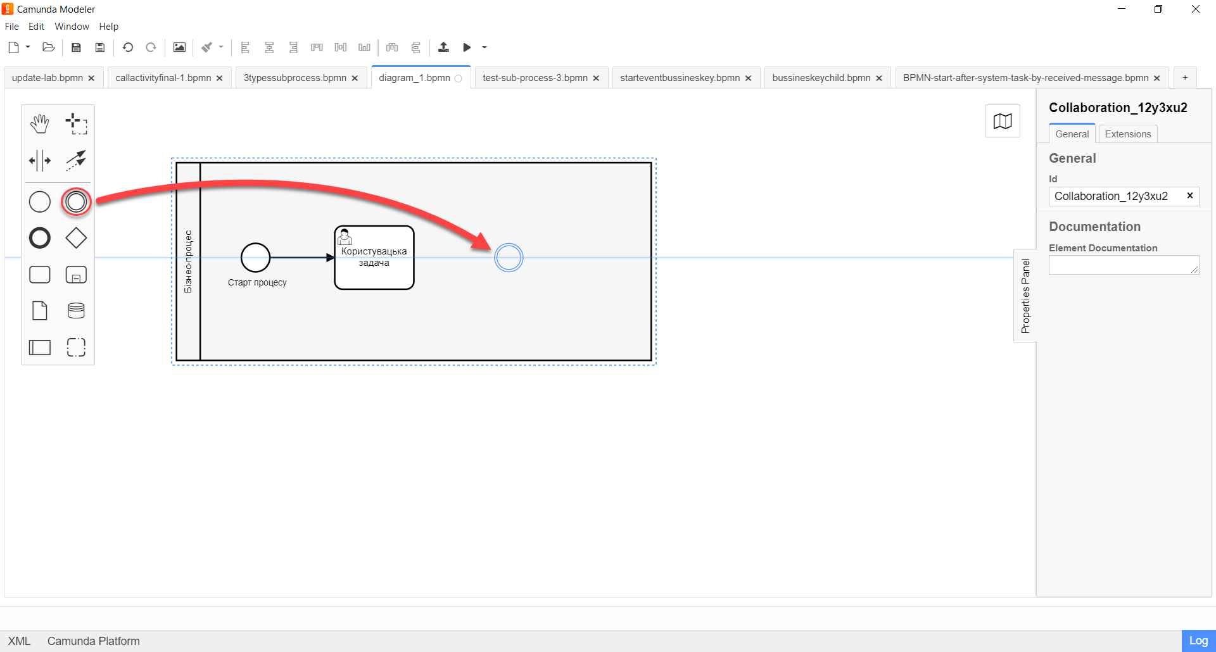Align selected elements bottom
This screenshot has height=652, width=1216.
(x=364, y=47)
